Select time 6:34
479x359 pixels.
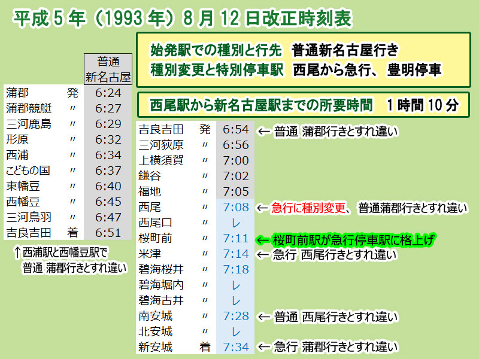108,155
